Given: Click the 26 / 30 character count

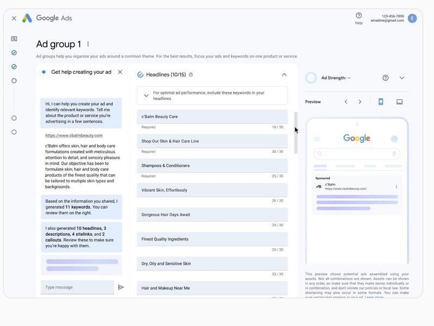Looking at the screenshot, I should (278, 200).
